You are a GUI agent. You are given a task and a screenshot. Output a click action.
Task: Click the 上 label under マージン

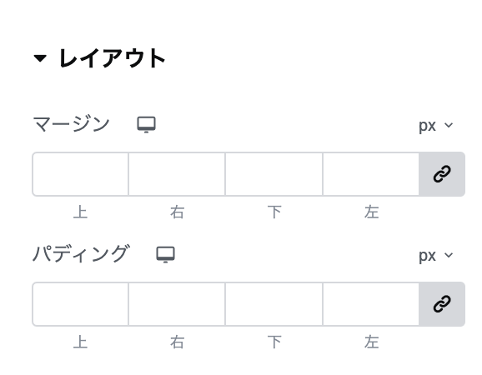[81, 212]
